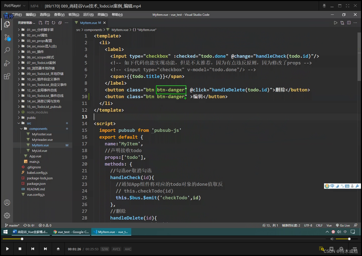Screen dimensions: 362x256
Task: Split the editor to the right
Action: (x=349, y=23)
